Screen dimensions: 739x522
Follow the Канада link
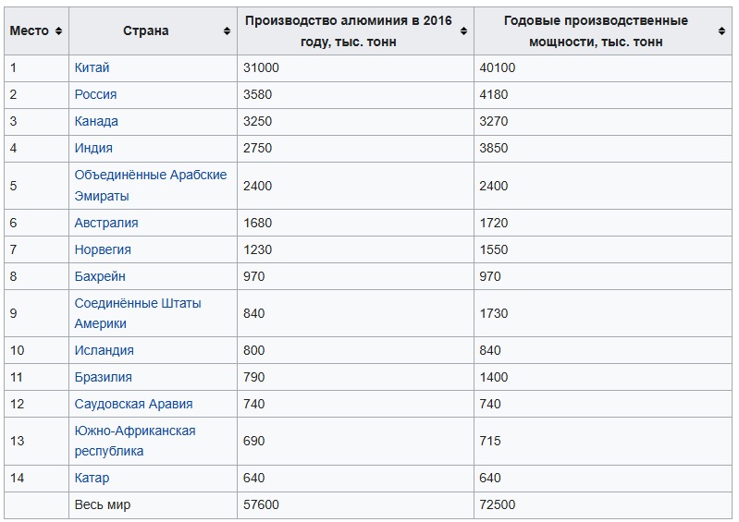point(96,121)
